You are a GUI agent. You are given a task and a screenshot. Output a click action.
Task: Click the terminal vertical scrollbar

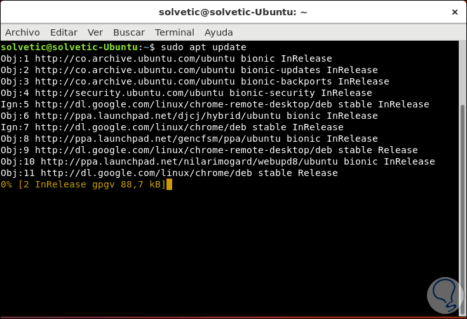point(463,208)
